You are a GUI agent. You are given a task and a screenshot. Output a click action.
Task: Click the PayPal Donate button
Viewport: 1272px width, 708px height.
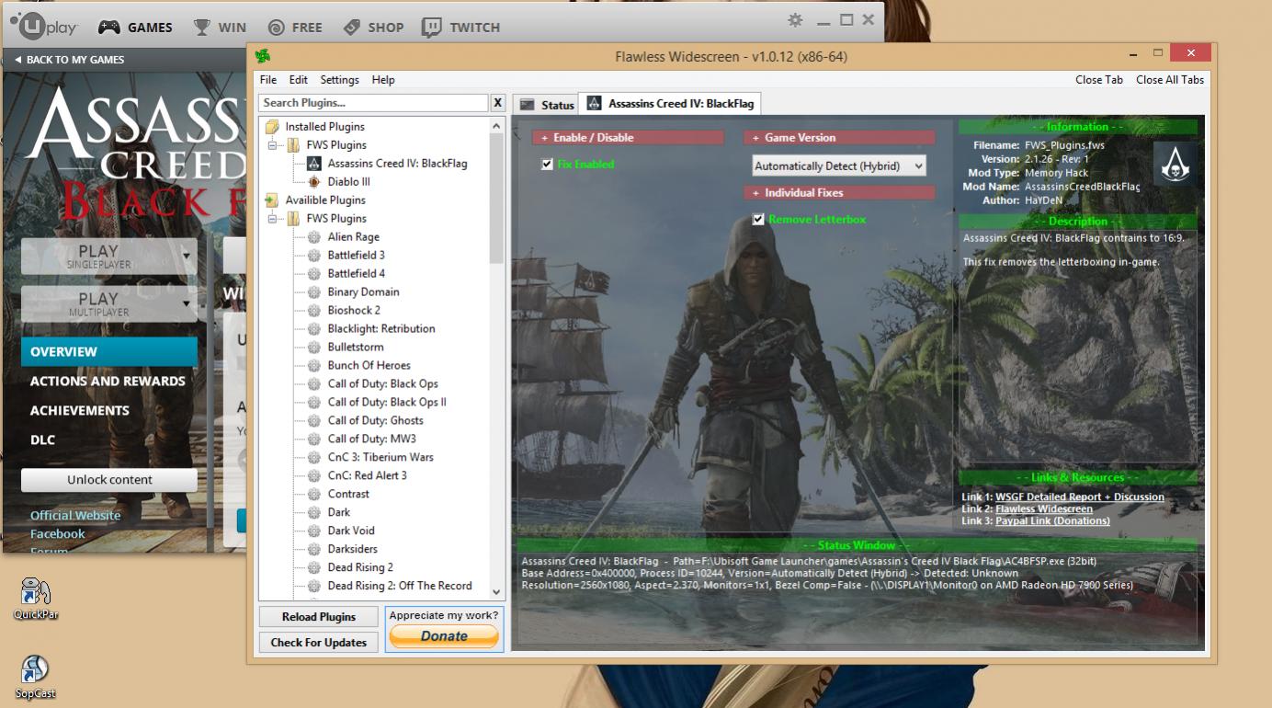(444, 635)
